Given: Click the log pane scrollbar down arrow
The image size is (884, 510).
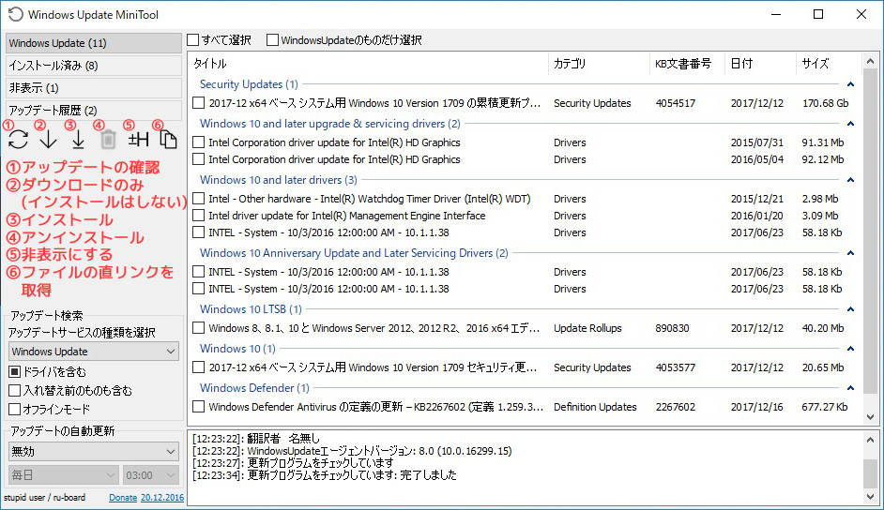Looking at the screenshot, I should [870, 497].
